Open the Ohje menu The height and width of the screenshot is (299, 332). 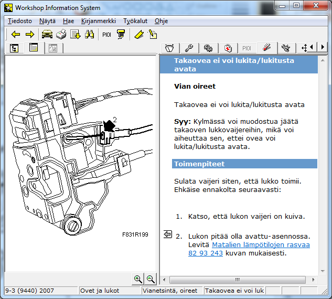(162, 21)
